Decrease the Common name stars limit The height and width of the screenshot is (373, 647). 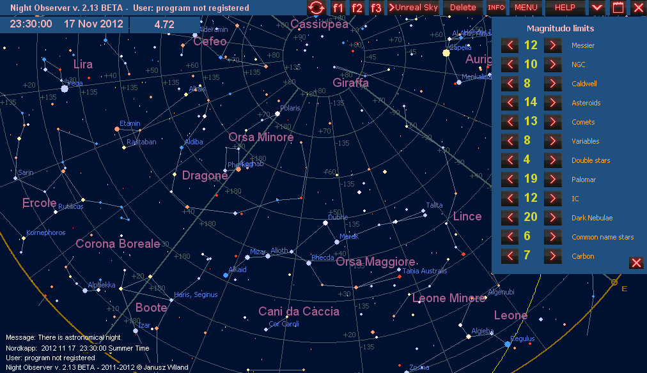510,237
